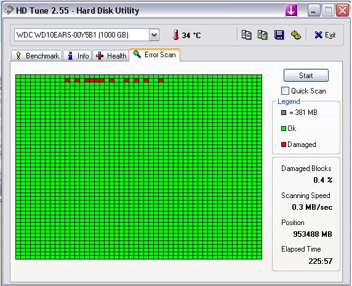Click the copy screenshot to clipboard icon
The width and height of the screenshot is (352, 286).
(x=262, y=35)
